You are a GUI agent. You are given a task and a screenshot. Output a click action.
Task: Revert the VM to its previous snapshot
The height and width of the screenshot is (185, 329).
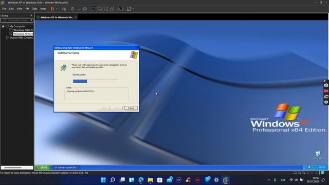point(79,9)
